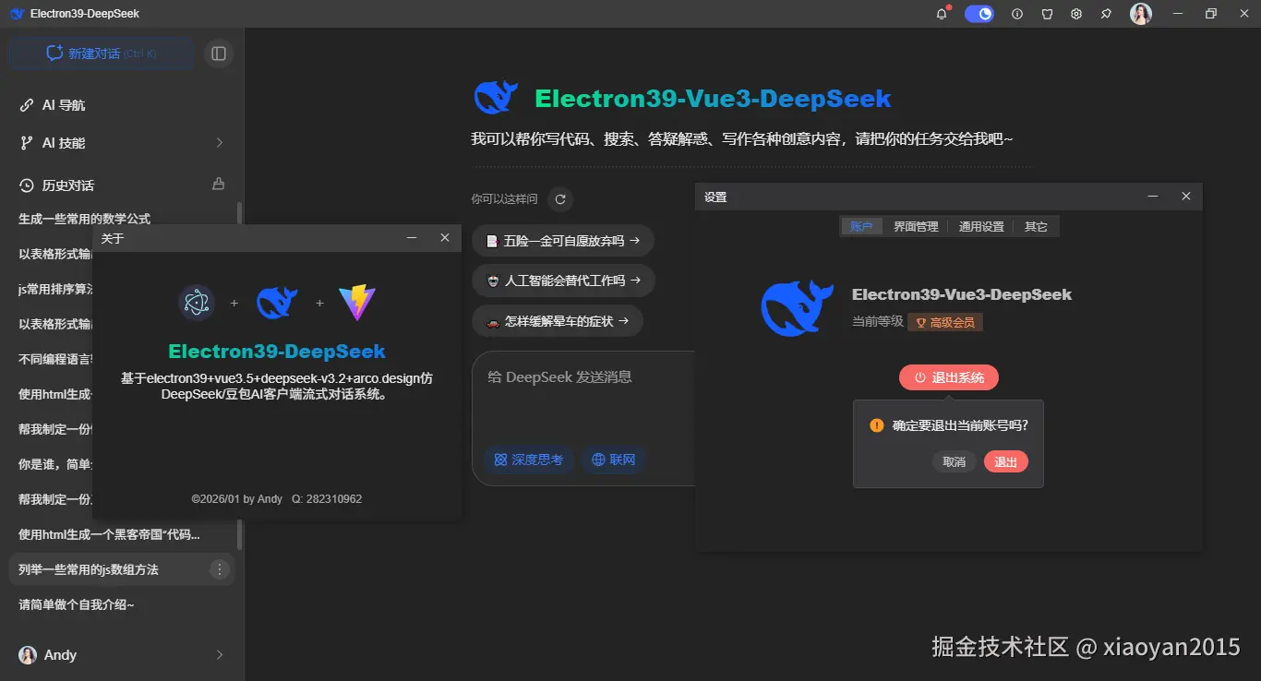Expand the Andy account chevron
This screenshot has width=1261, height=681.
[x=220, y=654]
